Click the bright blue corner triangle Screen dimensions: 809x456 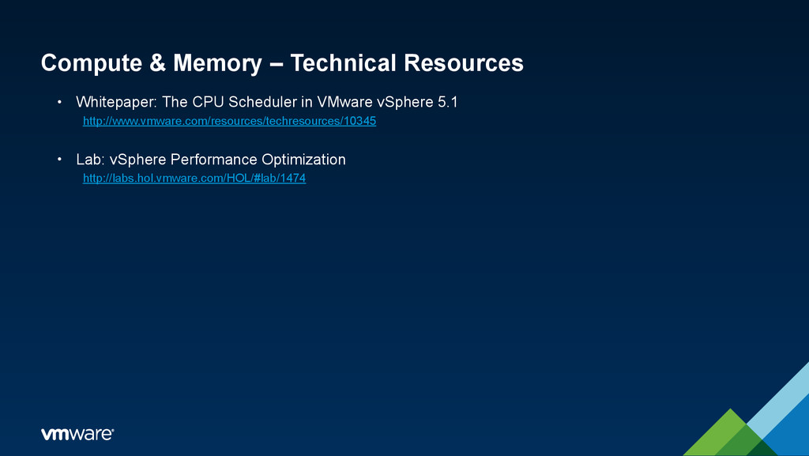point(789,431)
